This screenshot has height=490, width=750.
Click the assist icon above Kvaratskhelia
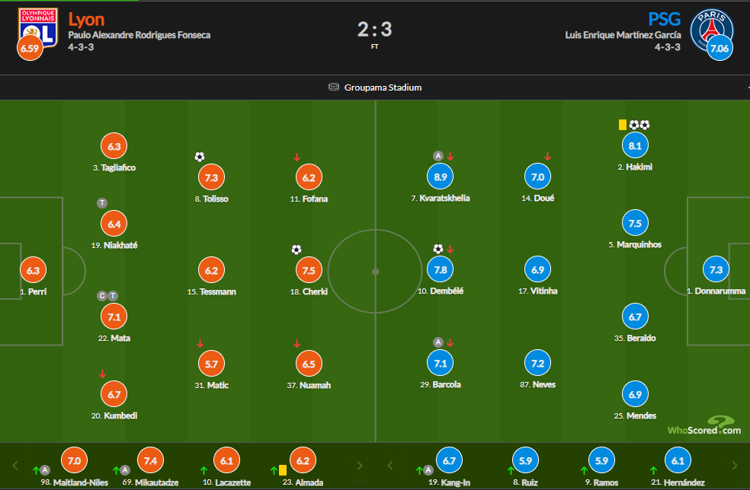(437, 156)
